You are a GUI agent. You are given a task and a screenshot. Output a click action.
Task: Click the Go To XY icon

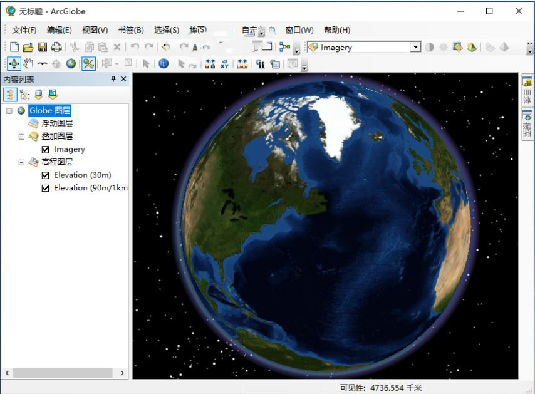point(224,63)
